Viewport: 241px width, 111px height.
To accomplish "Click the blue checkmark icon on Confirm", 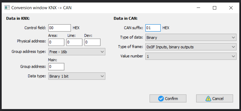I will click(x=161, y=98).
